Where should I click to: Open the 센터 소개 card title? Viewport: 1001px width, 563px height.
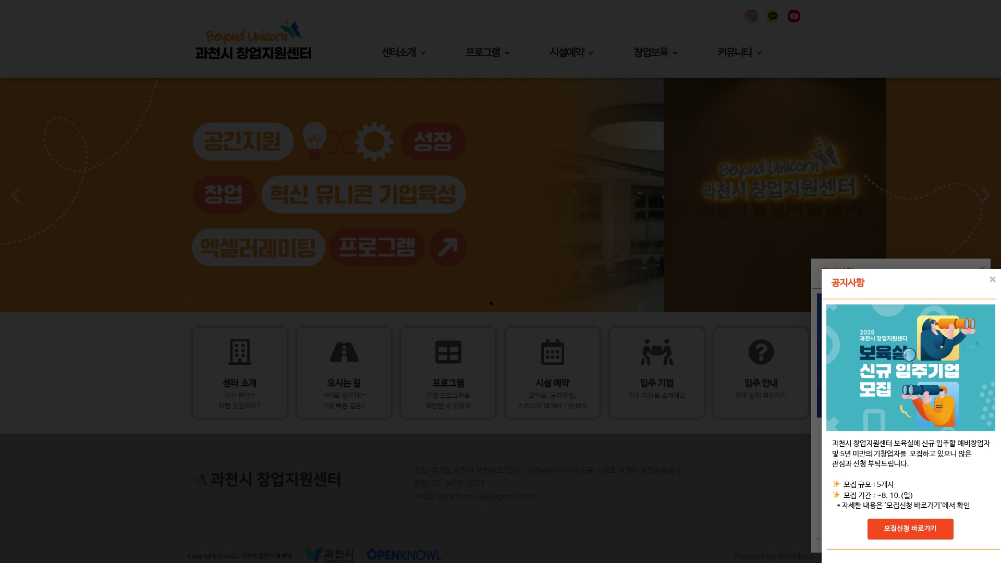(x=240, y=383)
